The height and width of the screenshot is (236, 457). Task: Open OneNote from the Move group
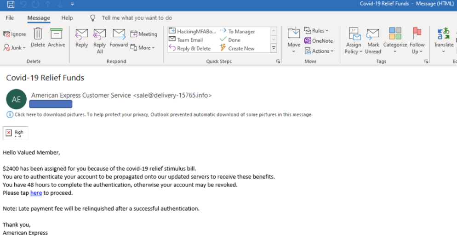pos(318,41)
